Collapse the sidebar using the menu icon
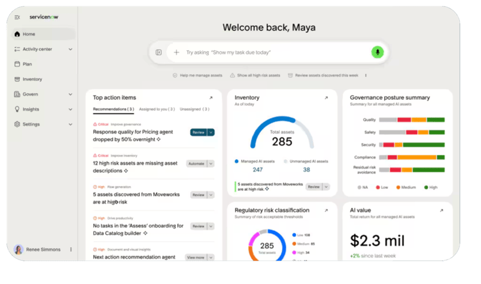The width and height of the screenshot is (481, 284). coord(17,17)
